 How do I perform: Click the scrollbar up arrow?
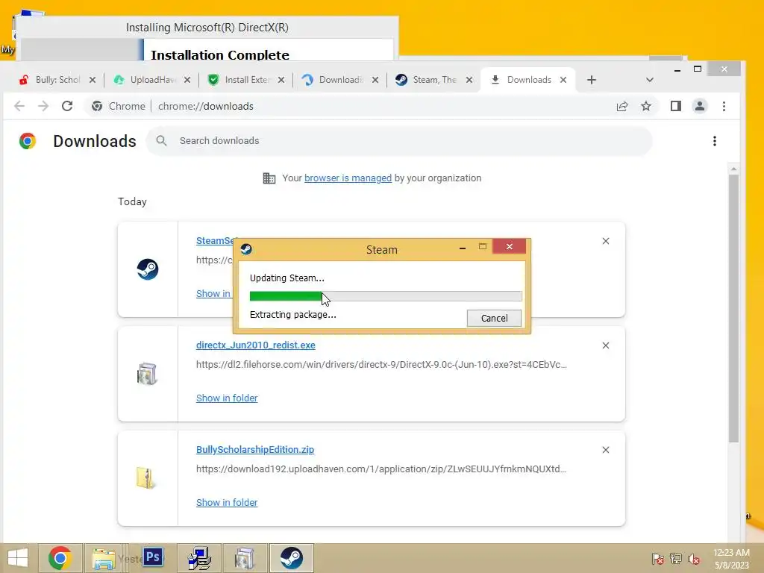point(734,169)
